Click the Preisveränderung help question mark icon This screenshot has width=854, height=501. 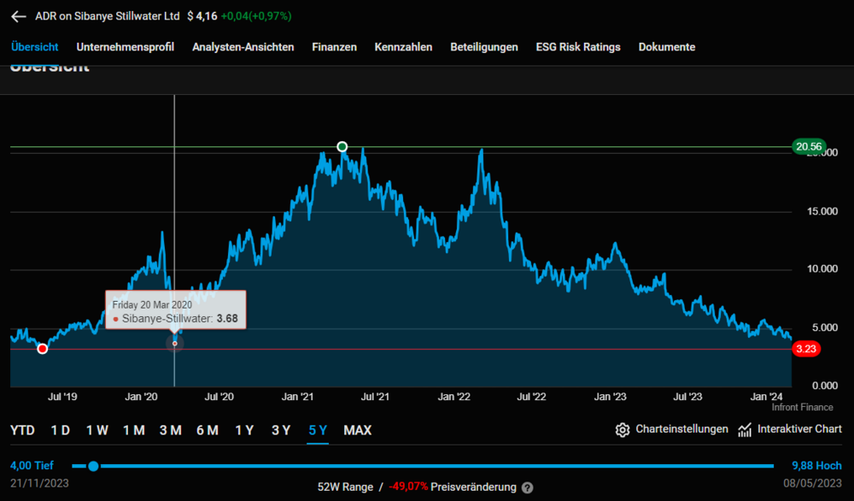point(527,487)
